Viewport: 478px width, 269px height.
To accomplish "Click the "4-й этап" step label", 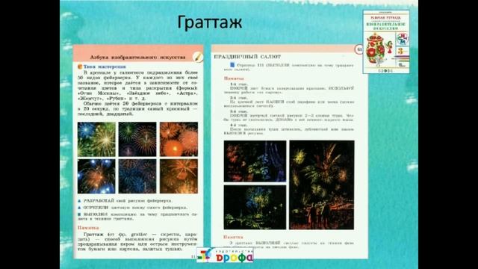I will [x=239, y=125].
